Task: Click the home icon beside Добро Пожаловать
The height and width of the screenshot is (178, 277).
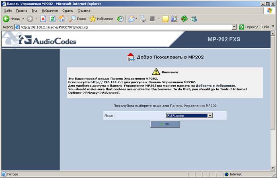Action: [x=131, y=57]
